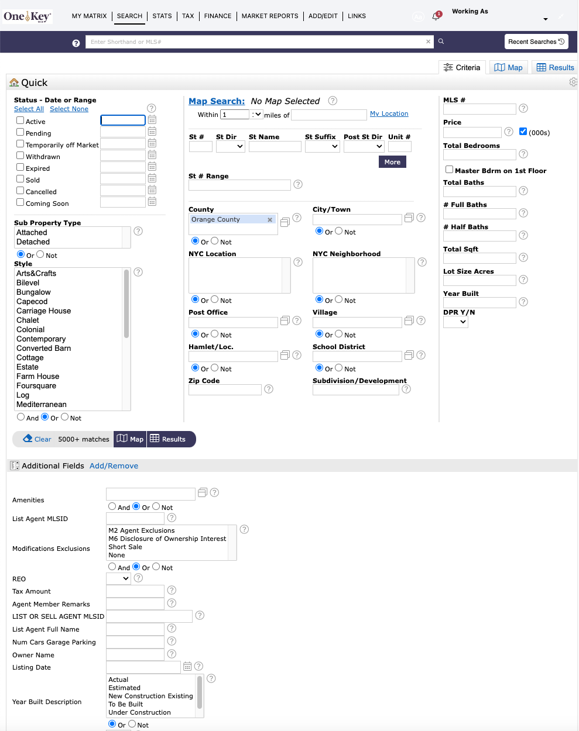Click the notification bell in the top bar
Image resolution: width=579 pixels, height=731 pixels.
click(436, 16)
